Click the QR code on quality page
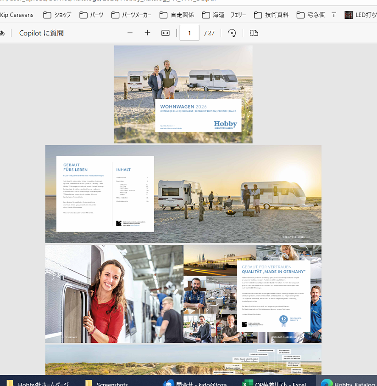377x386 pixels. pos(244,324)
